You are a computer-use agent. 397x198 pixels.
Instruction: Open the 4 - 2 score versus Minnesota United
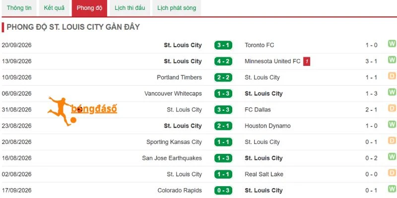click(x=223, y=61)
